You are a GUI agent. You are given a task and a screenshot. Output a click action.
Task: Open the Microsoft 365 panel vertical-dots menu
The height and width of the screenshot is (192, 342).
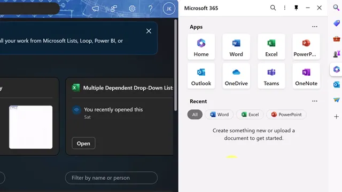pyautogui.click(x=285, y=8)
